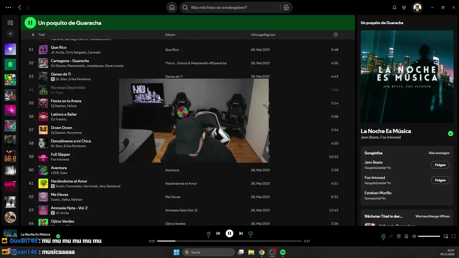Image resolution: width=459 pixels, height=258 pixels.
Task: Open the queue icon
Action: click(399, 236)
